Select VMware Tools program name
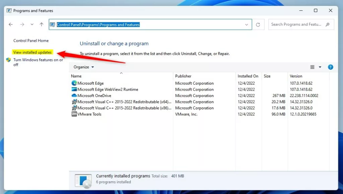Image resolution: width=343 pixels, height=194 pixels. (89, 114)
